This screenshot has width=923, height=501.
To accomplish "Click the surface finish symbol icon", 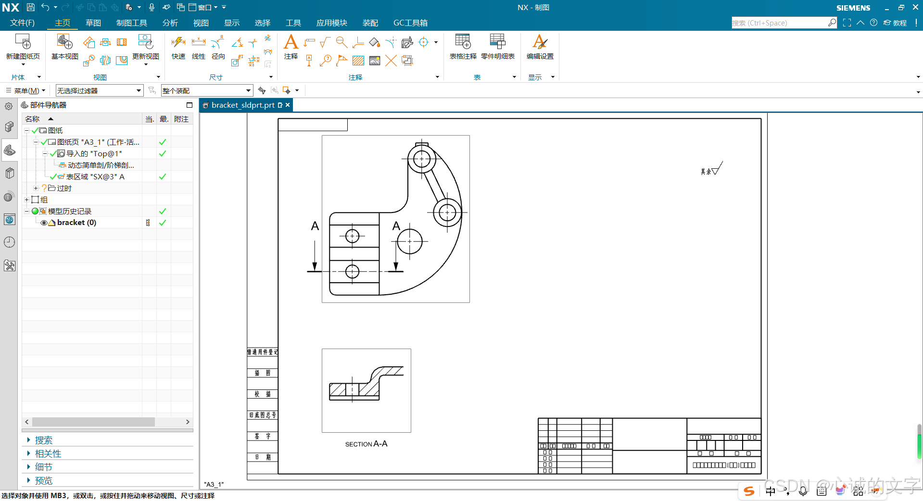I will click(x=325, y=42).
